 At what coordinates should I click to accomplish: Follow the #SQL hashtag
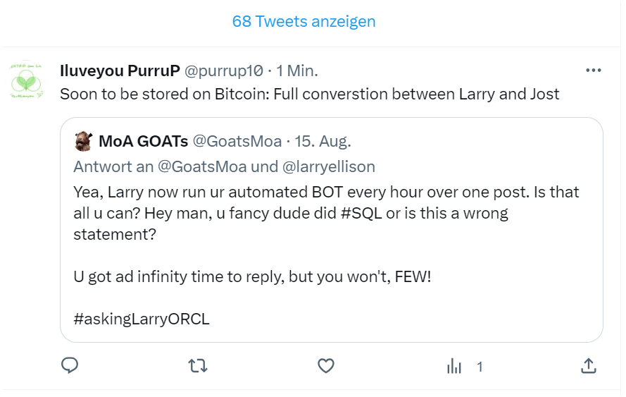[x=361, y=212]
